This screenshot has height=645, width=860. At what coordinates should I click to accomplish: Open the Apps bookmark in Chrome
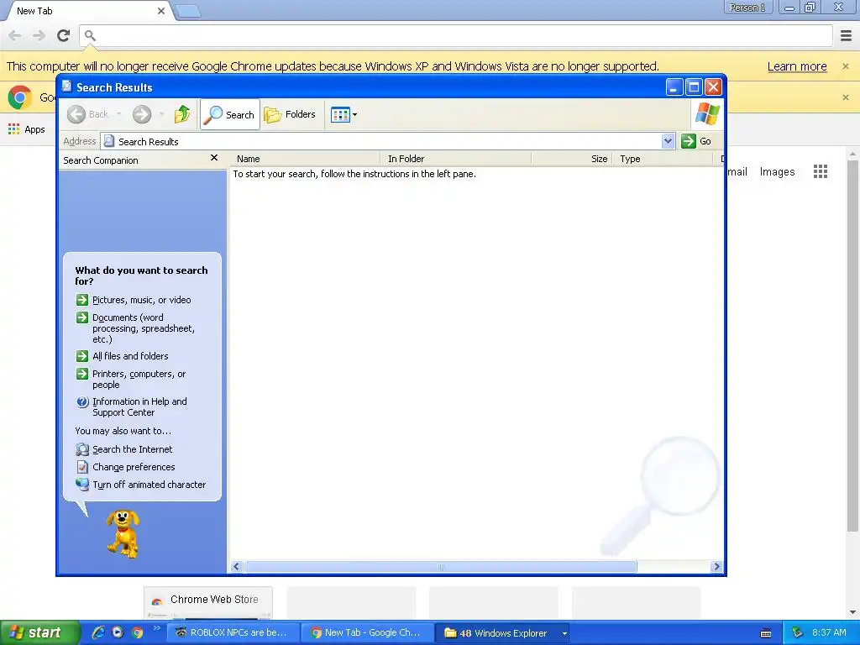[x=27, y=129]
